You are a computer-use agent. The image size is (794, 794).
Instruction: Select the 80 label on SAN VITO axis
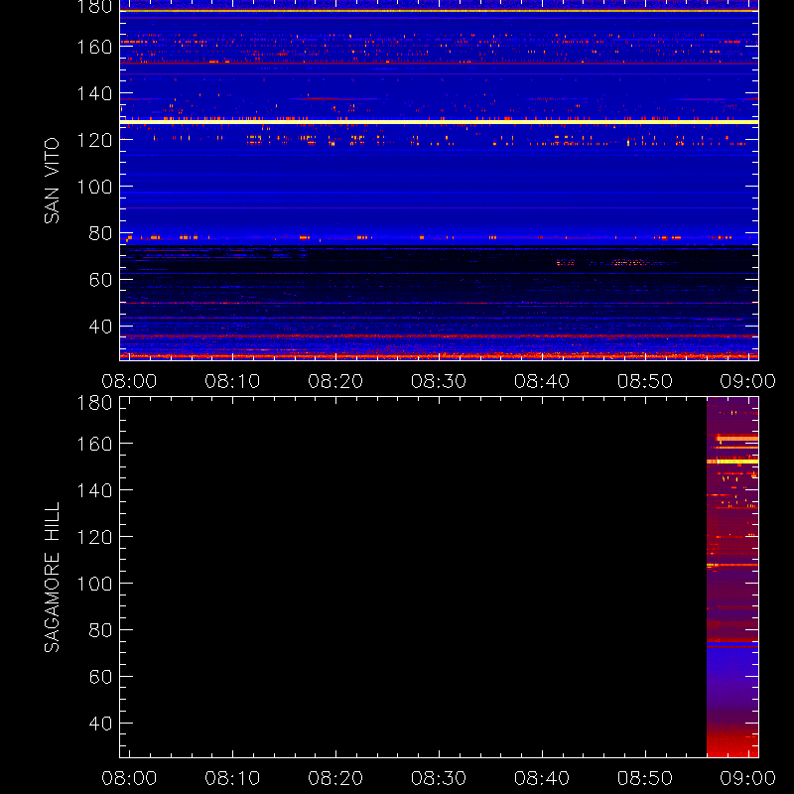click(101, 233)
